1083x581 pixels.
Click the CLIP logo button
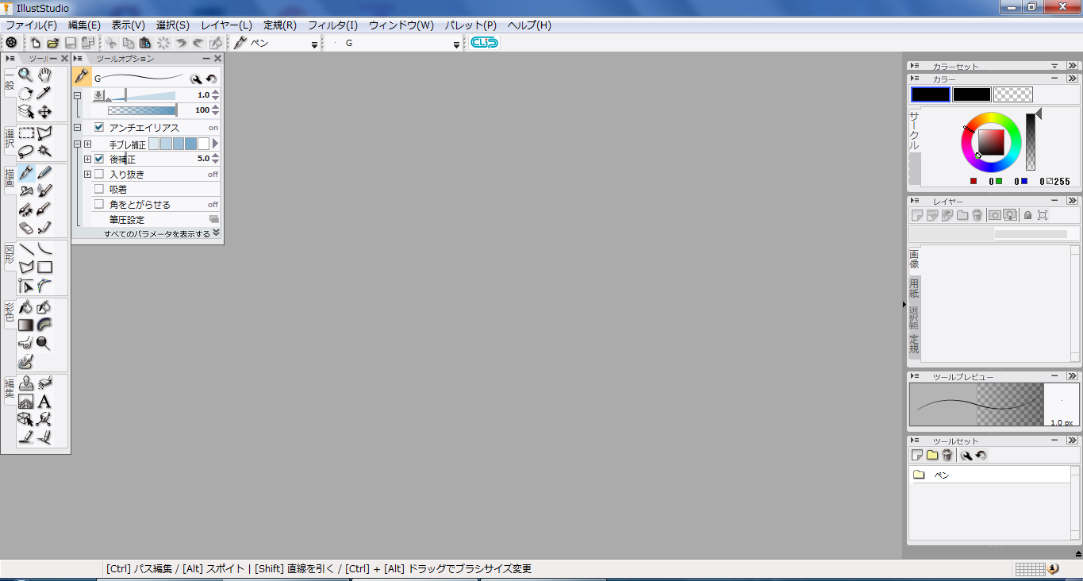pyautogui.click(x=484, y=43)
